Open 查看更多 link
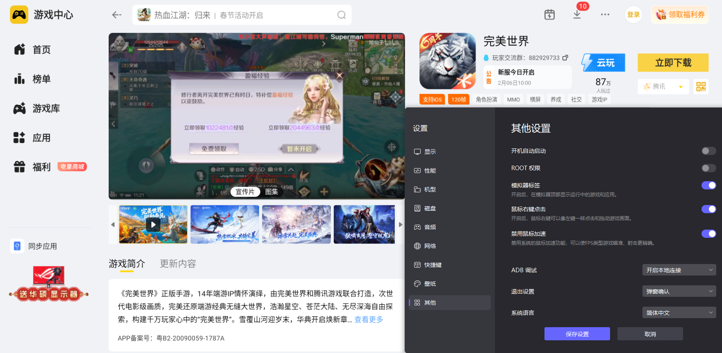Viewport: 722px width, 353px height. click(x=369, y=319)
